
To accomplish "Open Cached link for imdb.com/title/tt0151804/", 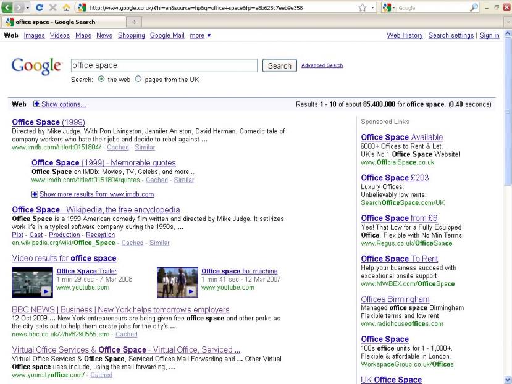I will tap(118, 148).
